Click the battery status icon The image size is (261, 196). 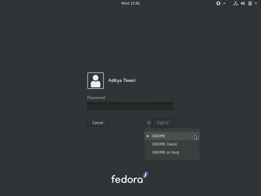[x=250, y=3]
